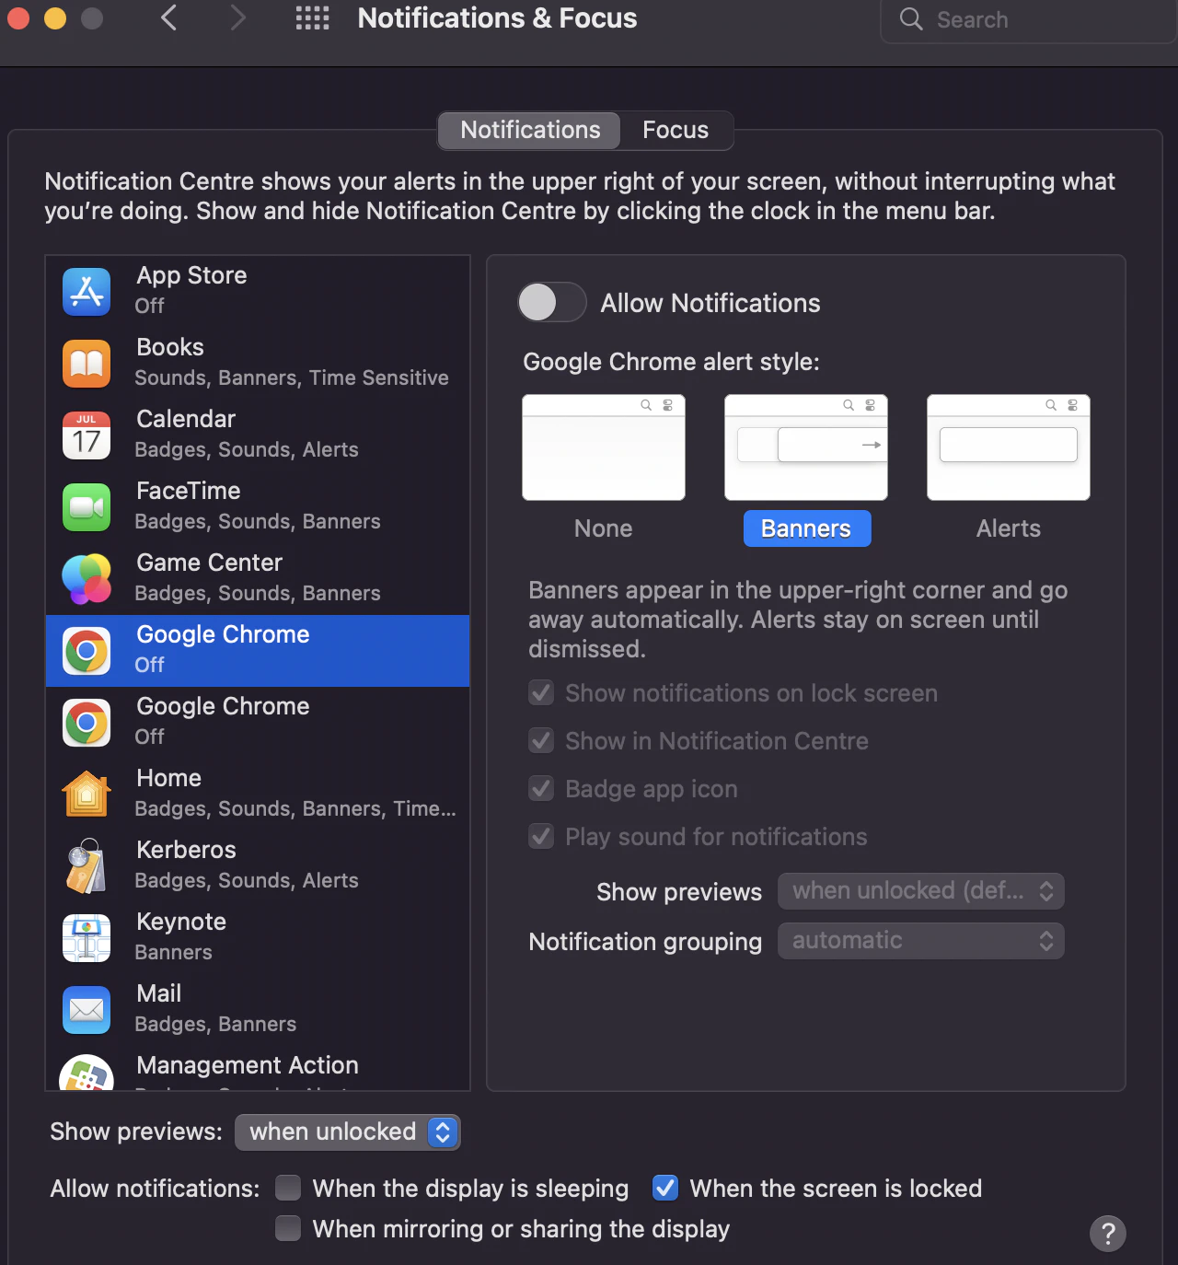This screenshot has width=1178, height=1265.
Task: Click the Banners alert style thumbnail
Action: point(806,447)
